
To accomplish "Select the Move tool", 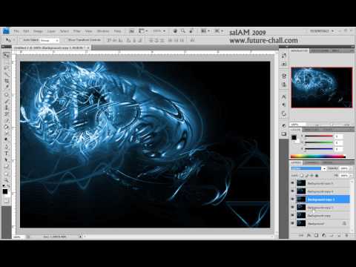I will pyautogui.click(x=6, y=55).
